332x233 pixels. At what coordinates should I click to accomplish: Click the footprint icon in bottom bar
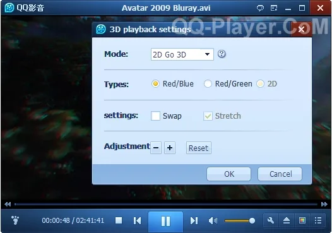coord(15,220)
